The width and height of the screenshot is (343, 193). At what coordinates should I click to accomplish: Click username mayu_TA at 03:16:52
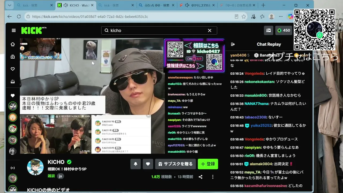pos(253,172)
